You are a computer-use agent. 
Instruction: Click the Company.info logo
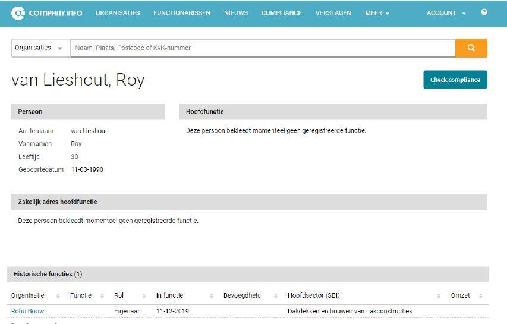click(47, 13)
